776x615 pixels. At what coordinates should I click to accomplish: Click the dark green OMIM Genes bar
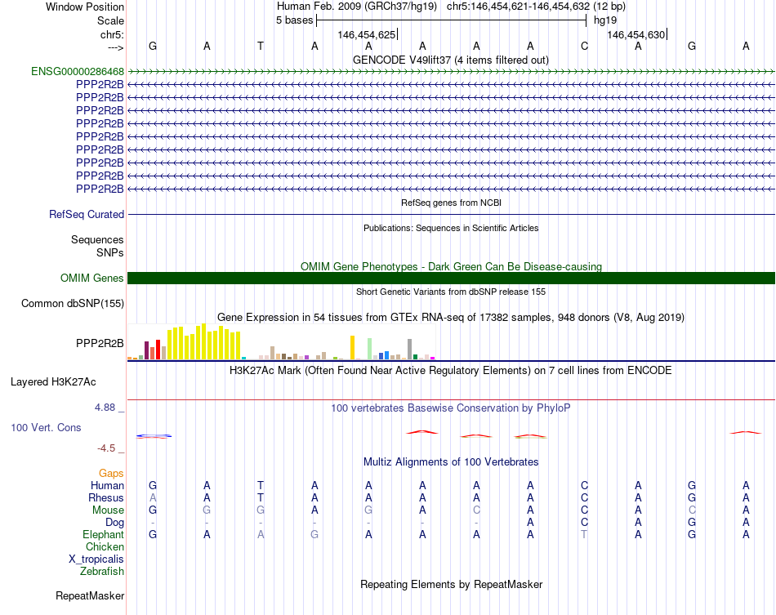point(451,278)
